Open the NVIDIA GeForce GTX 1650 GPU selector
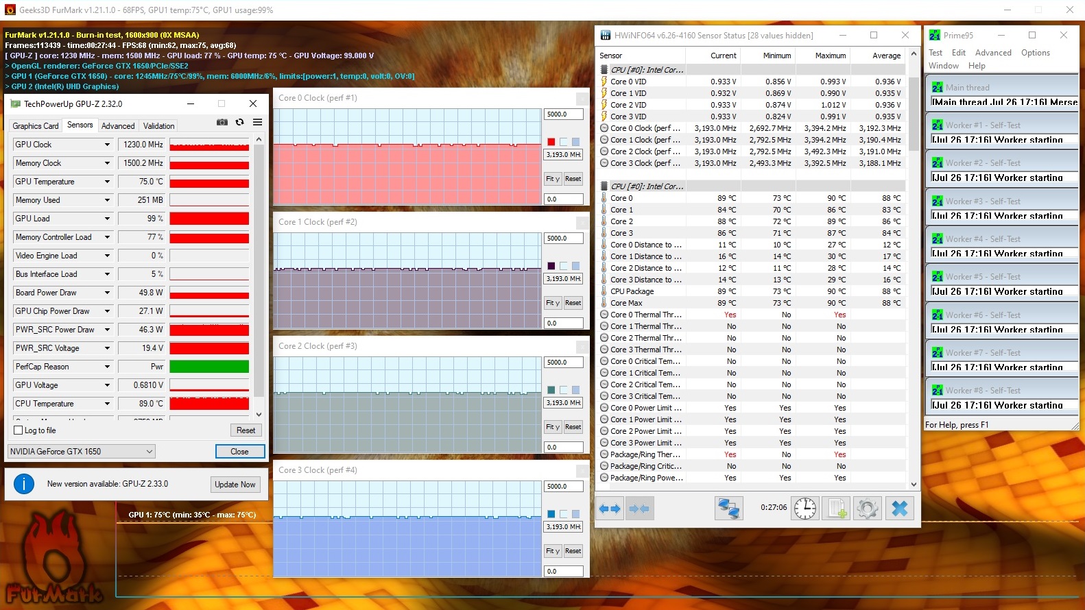The height and width of the screenshot is (610, 1085). (82, 451)
